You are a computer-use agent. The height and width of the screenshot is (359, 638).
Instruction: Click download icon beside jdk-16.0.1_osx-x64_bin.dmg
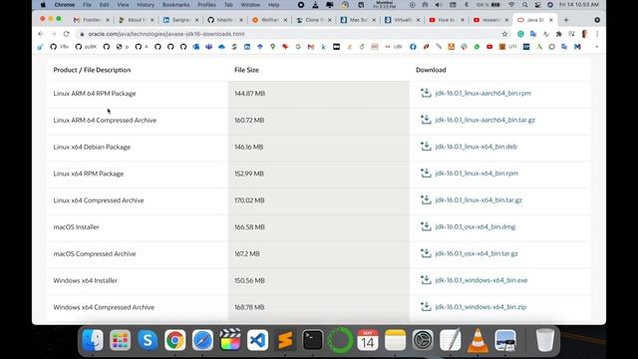426,226
